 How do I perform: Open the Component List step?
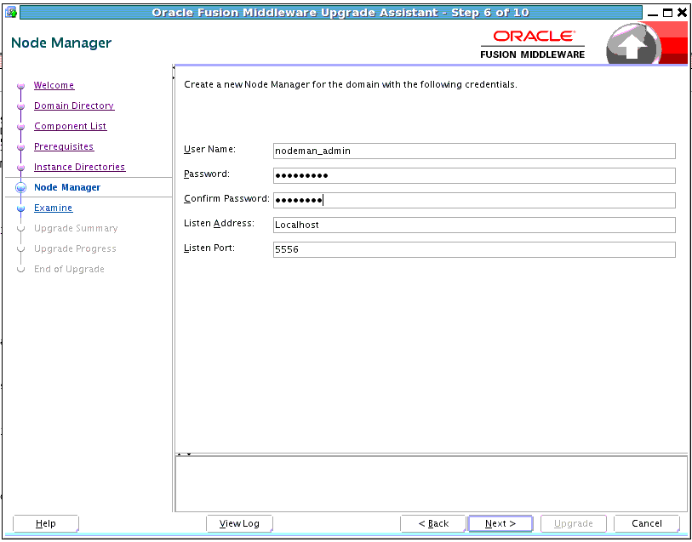coord(70,126)
